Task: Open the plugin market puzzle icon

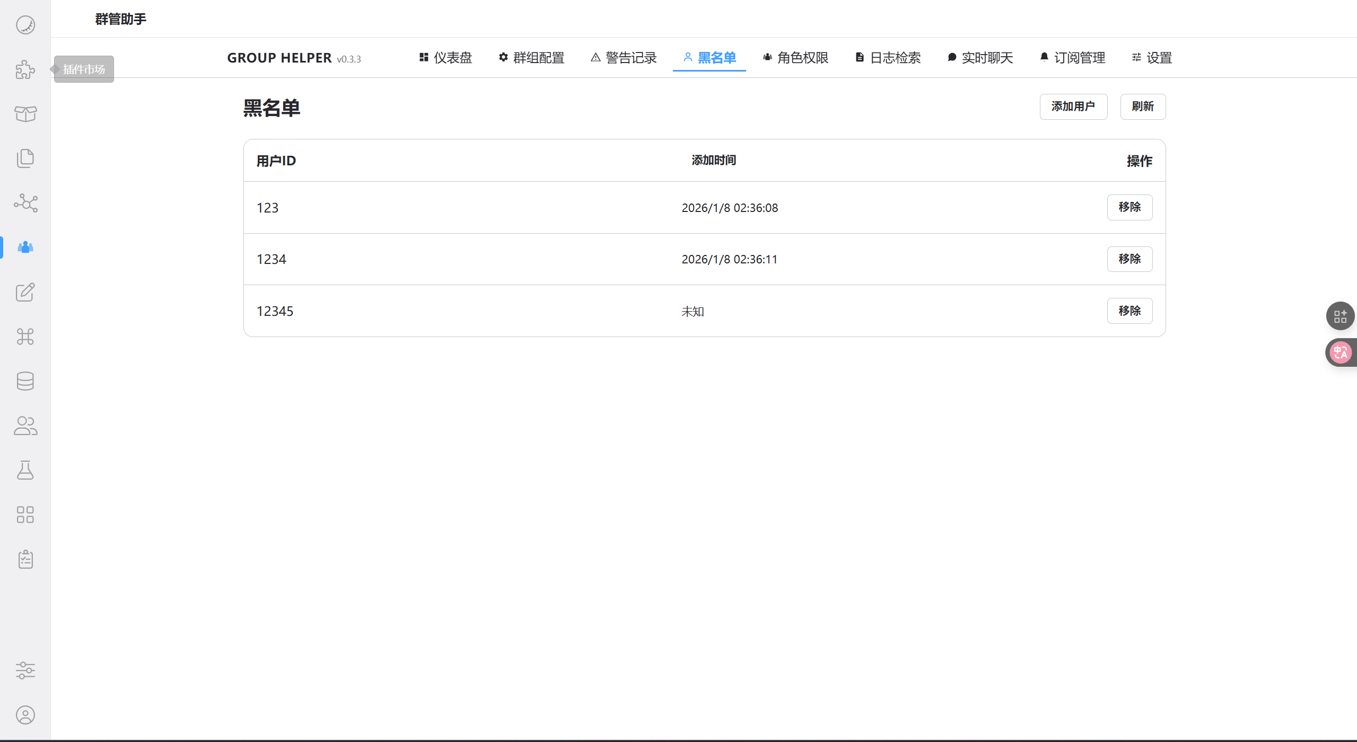Action: 25,69
